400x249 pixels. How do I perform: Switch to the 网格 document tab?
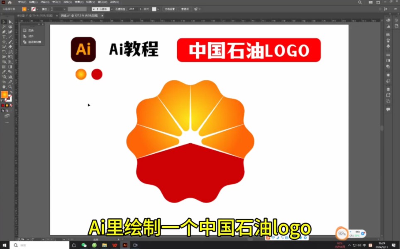tap(75, 15)
